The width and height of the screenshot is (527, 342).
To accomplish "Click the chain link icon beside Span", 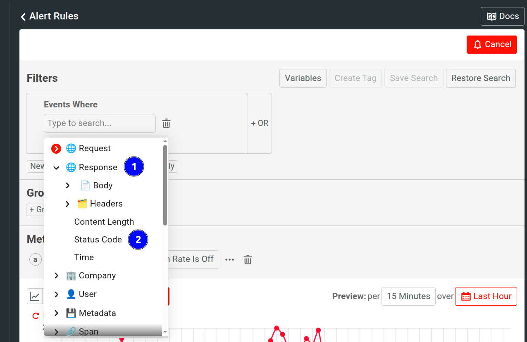I will click(x=71, y=331).
